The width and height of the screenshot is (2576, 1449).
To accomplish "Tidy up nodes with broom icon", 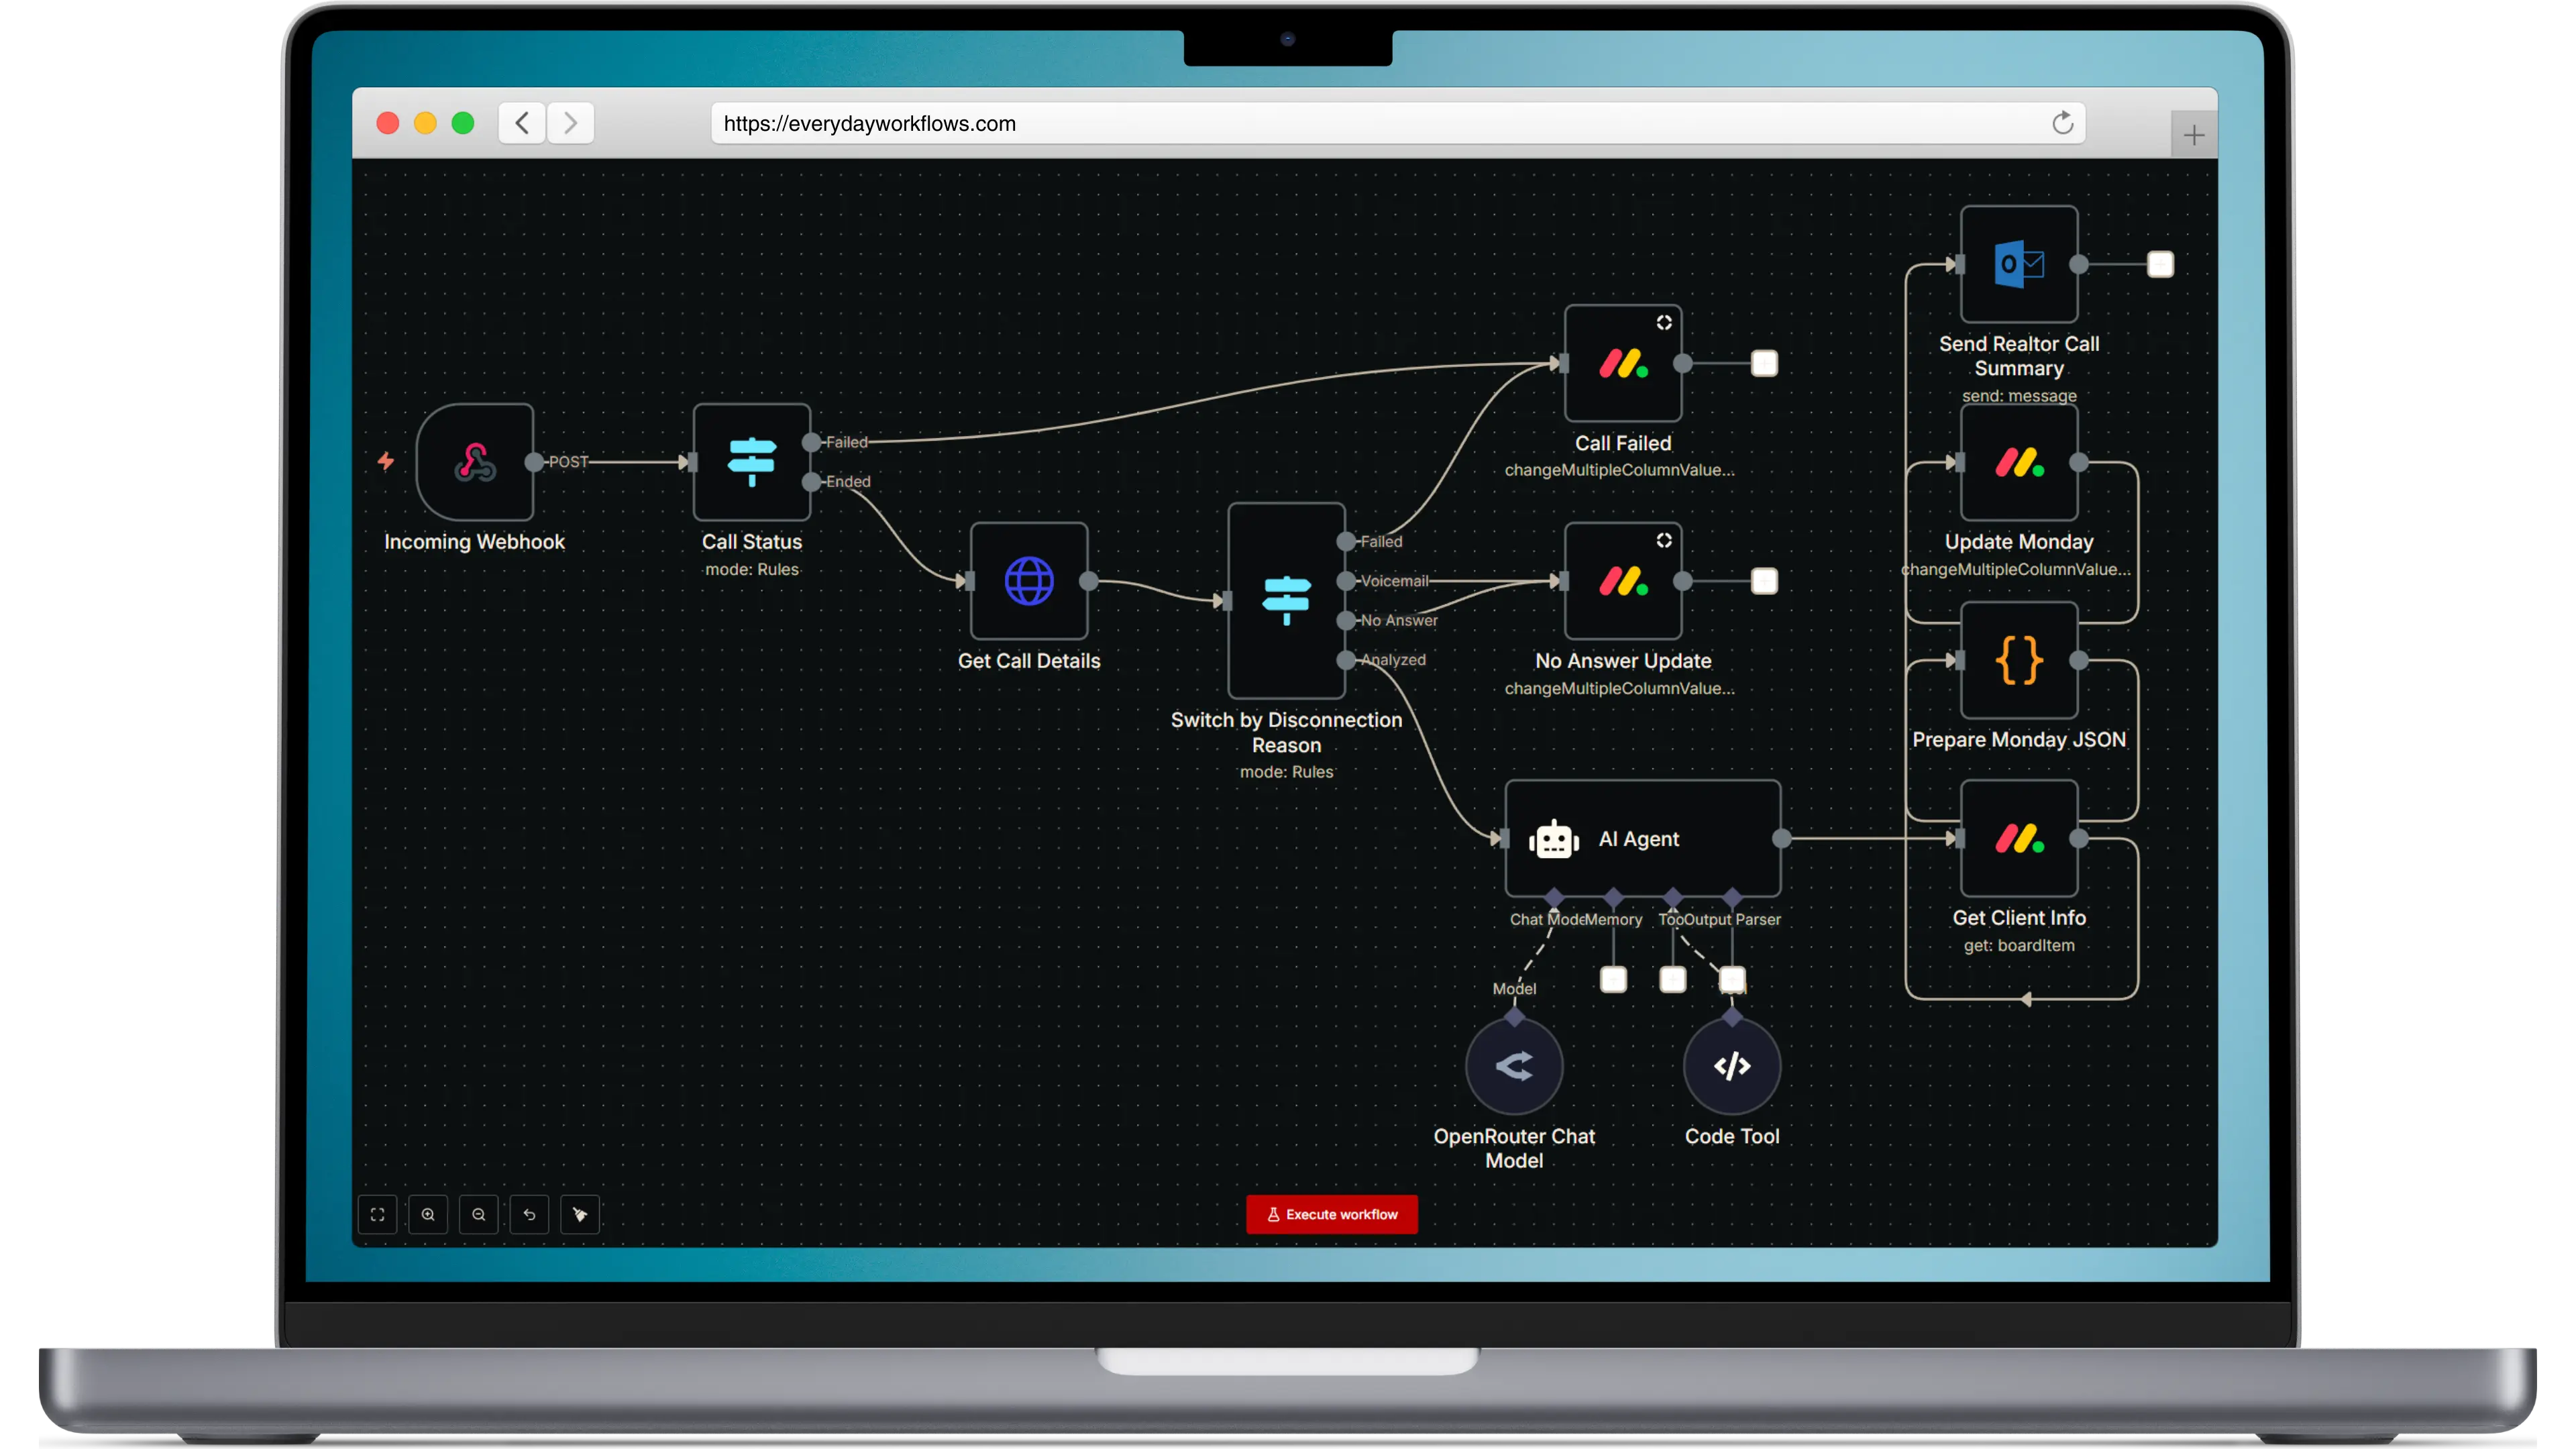I will coord(580,1214).
